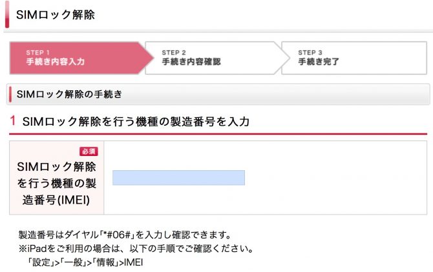
Task: Click the ※iPadをご利用の場合 note line
Action: coord(136,248)
